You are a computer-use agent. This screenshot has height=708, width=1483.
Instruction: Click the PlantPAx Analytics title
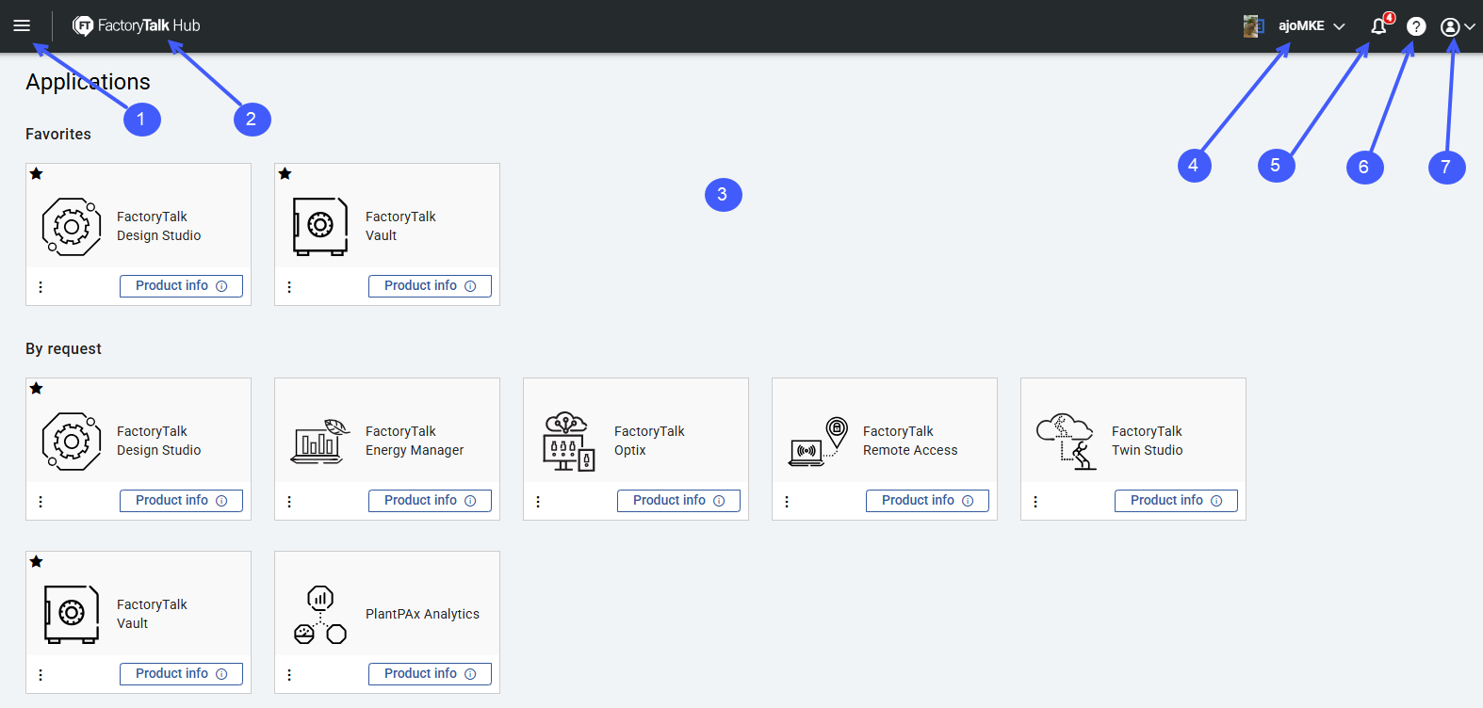[422, 614]
